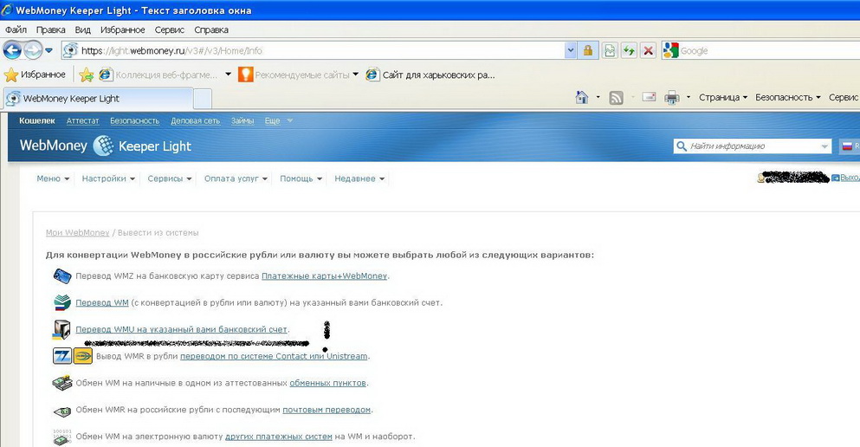860x447 pixels.
Task: Click the blue Contact system icon
Action: (x=62, y=356)
